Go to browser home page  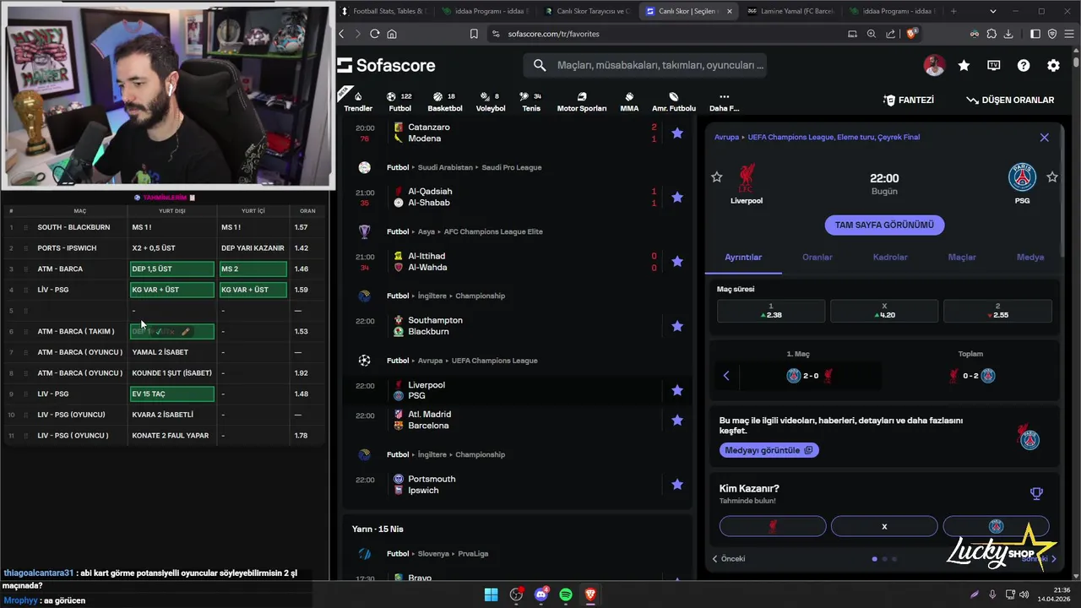pyautogui.click(x=392, y=34)
